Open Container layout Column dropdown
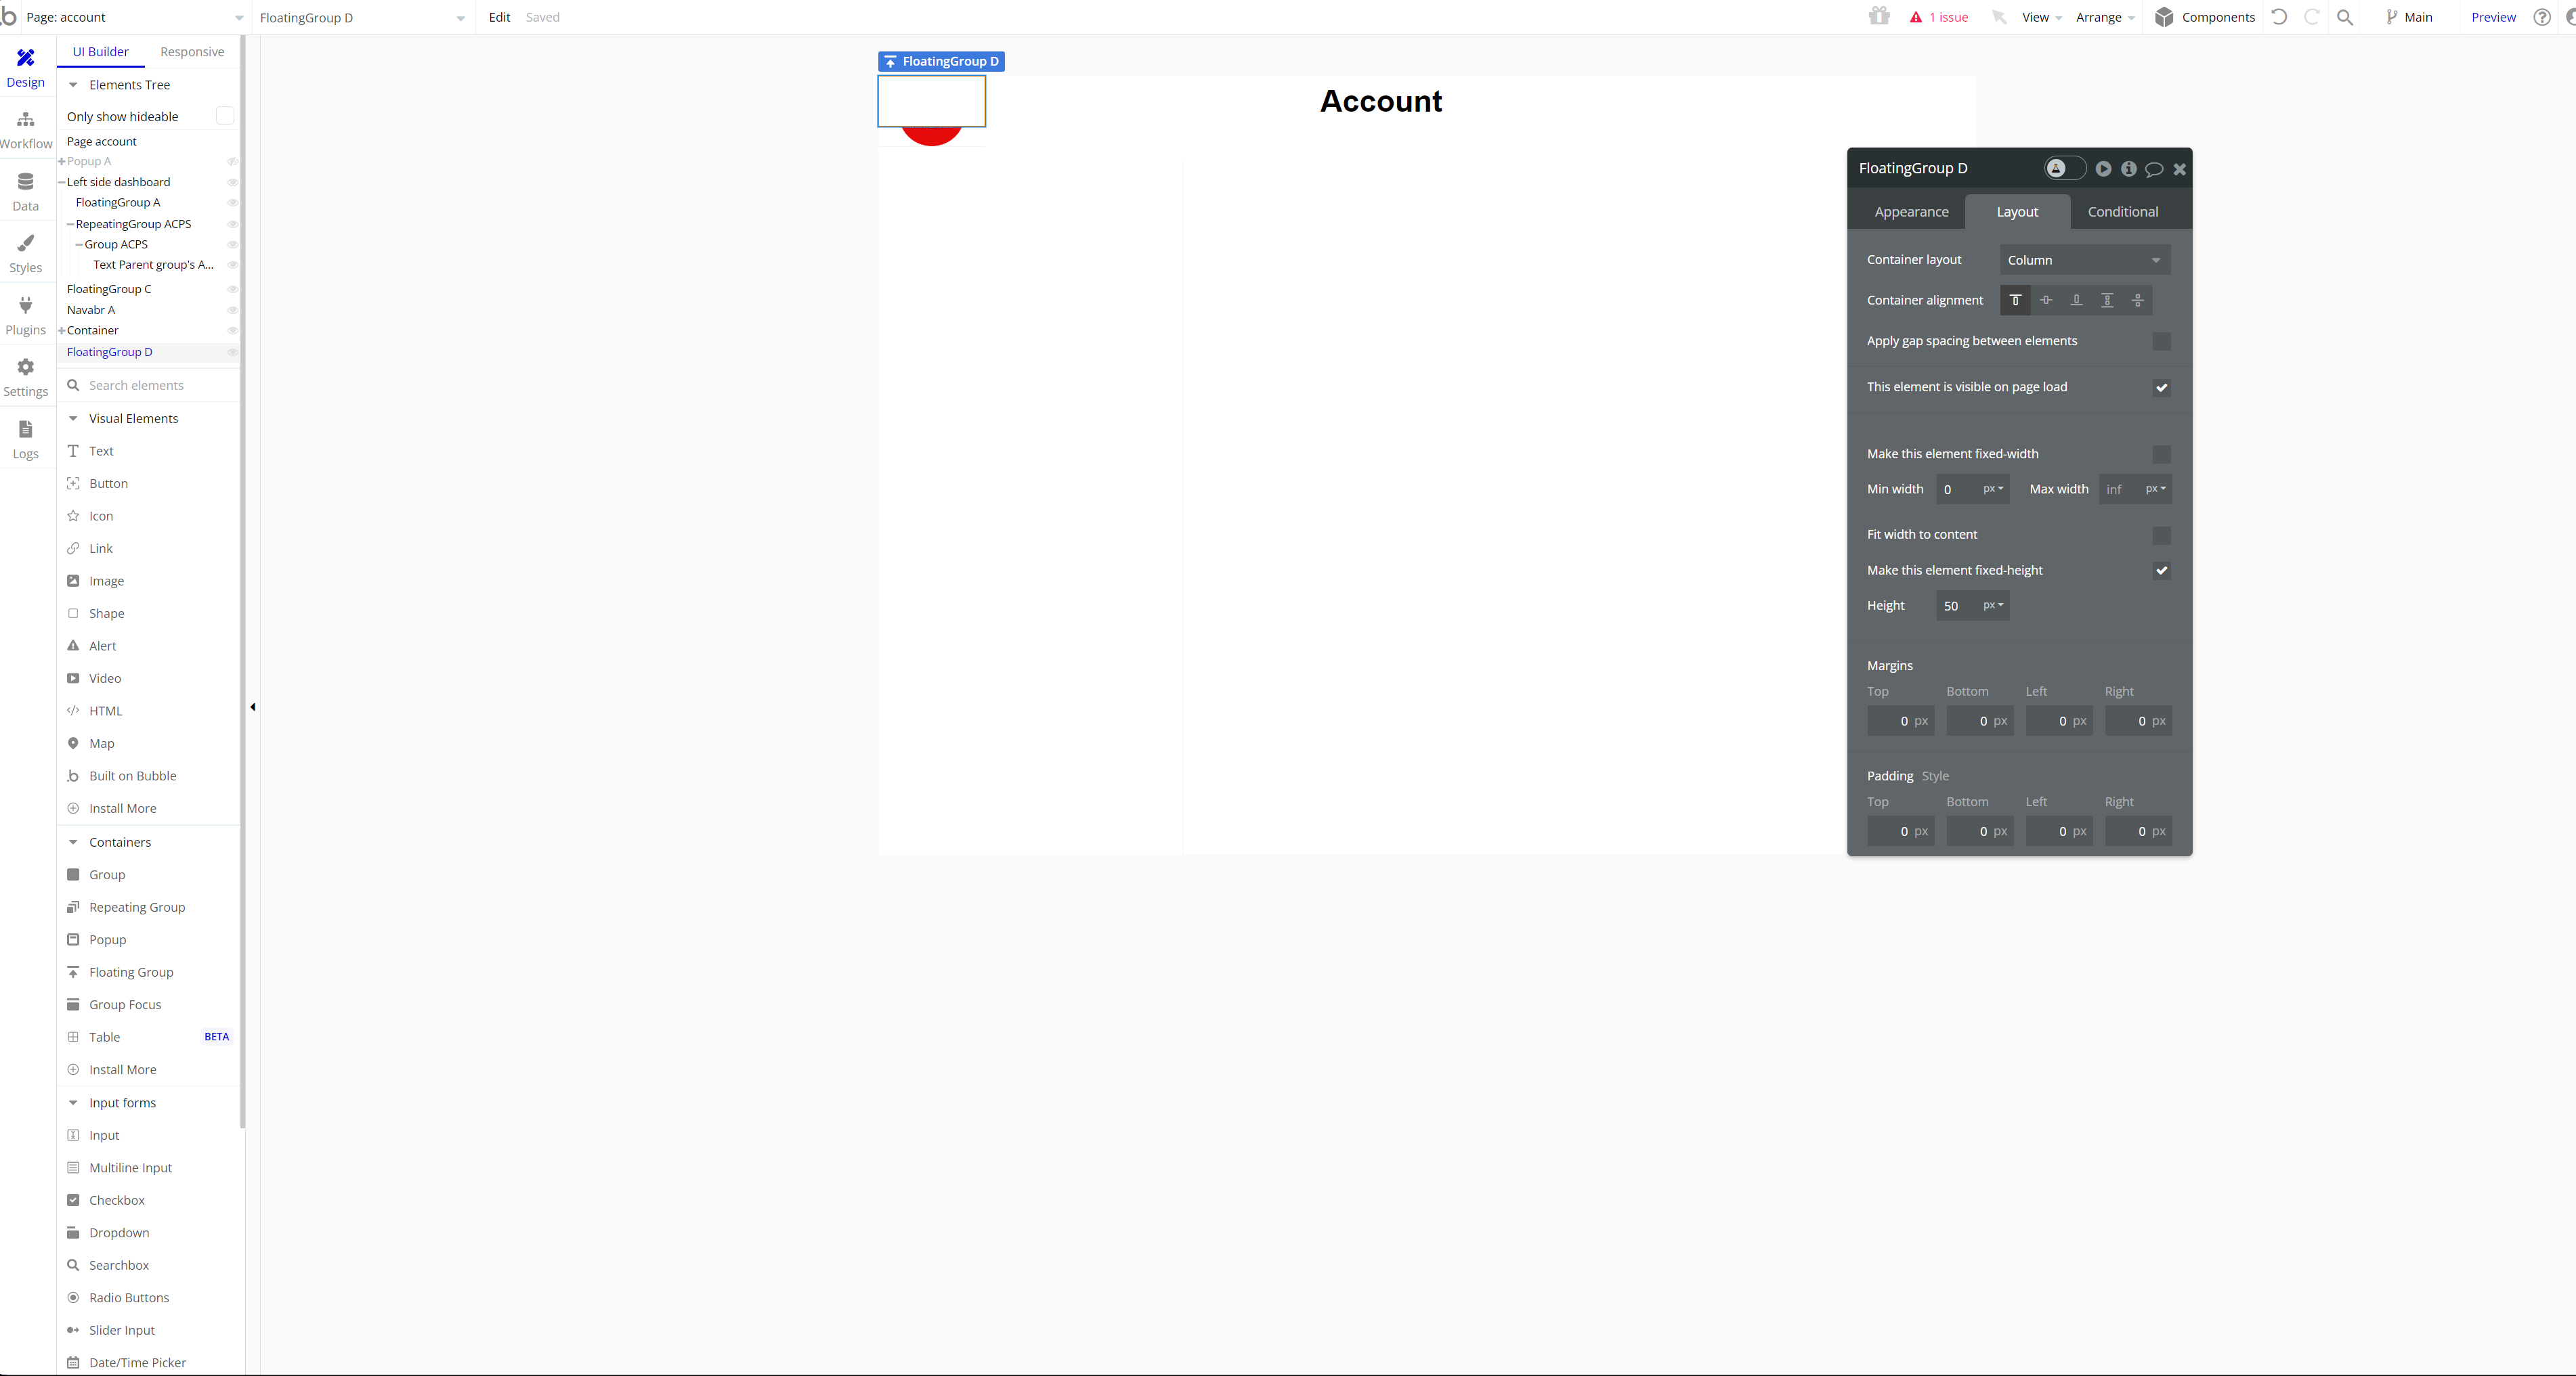This screenshot has height=1376, width=2576. 2084,260
